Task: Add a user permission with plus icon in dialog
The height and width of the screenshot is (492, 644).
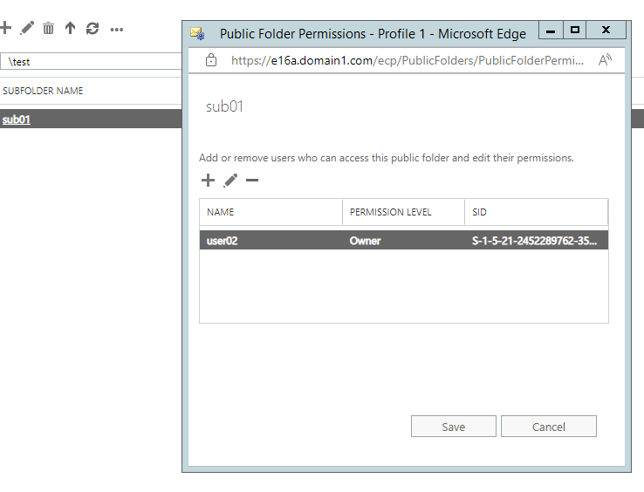Action: click(x=209, y=181)
